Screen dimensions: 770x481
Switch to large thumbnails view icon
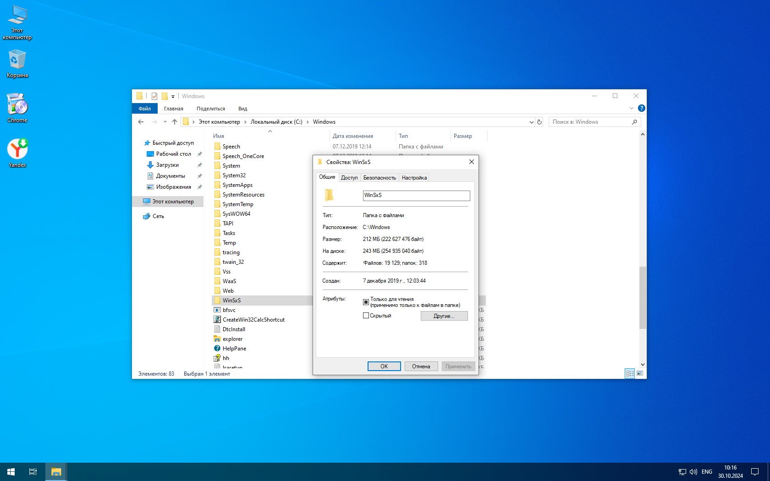pos(640,373)
